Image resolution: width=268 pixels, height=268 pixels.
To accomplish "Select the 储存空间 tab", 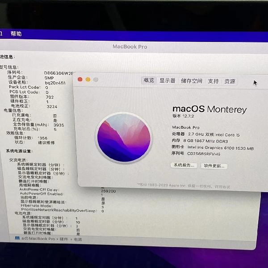I will click(192, 81).
